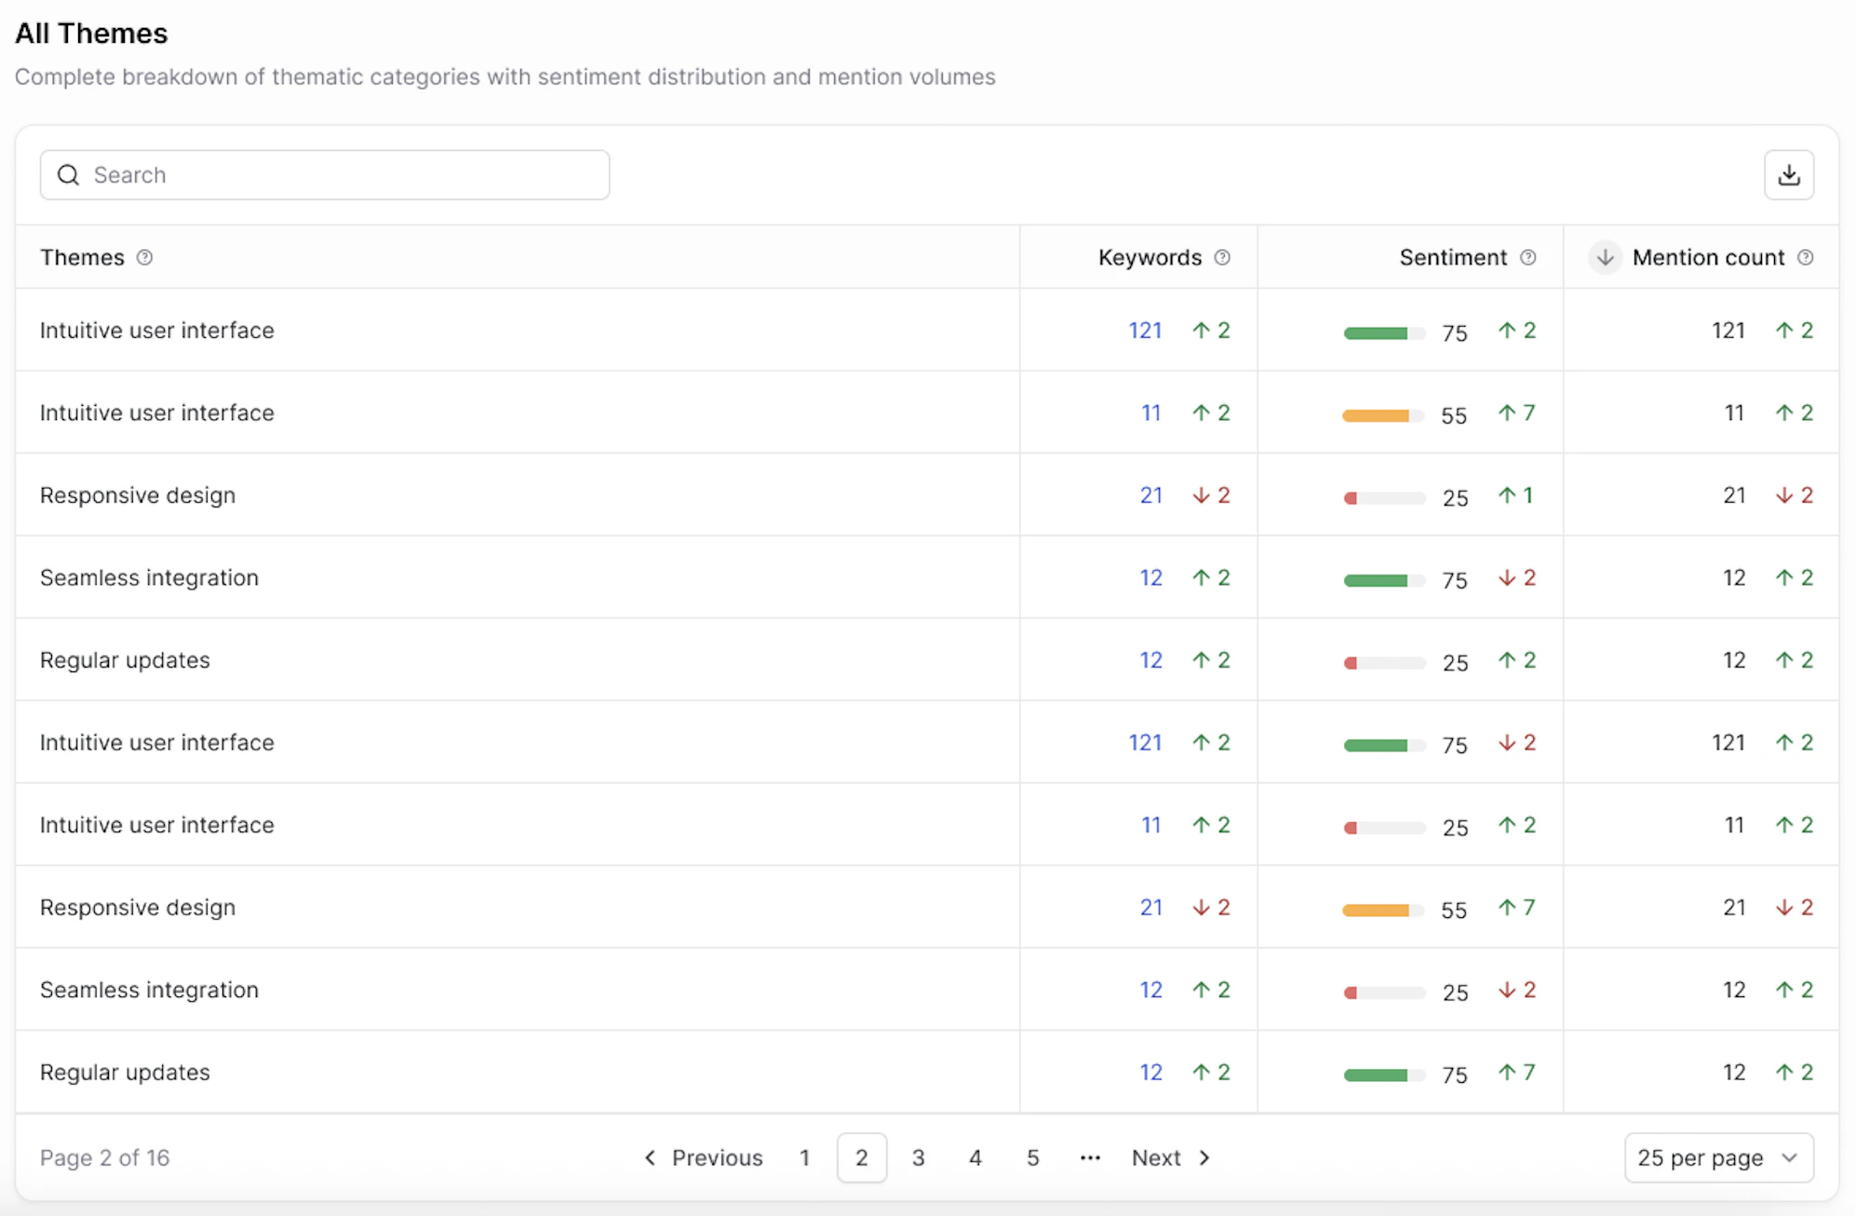
Task: Click the download export icon
Action: [1788, 175]
